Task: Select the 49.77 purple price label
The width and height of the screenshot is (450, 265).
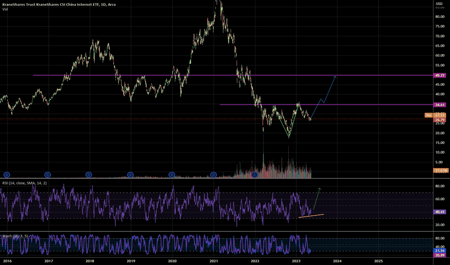Action: pos(440,75)
